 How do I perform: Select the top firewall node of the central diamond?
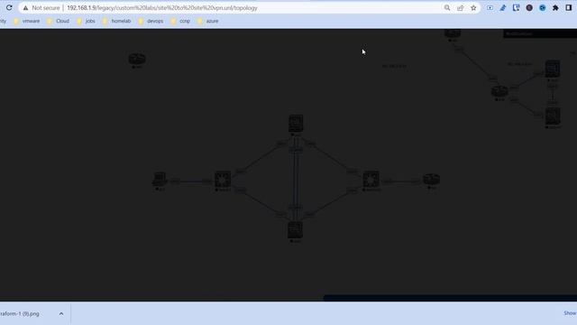coord(296,124)
